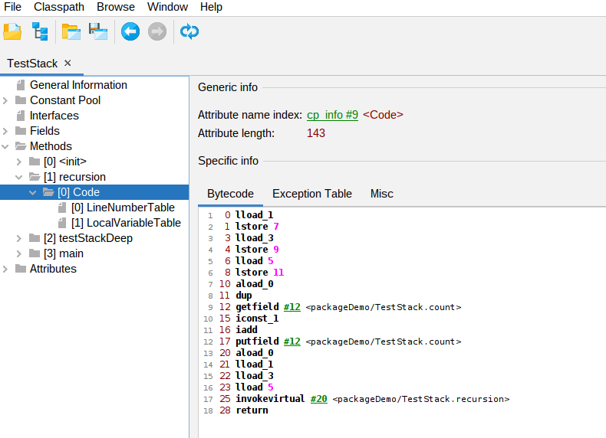Click the General Information page icon

pos(21,85)
